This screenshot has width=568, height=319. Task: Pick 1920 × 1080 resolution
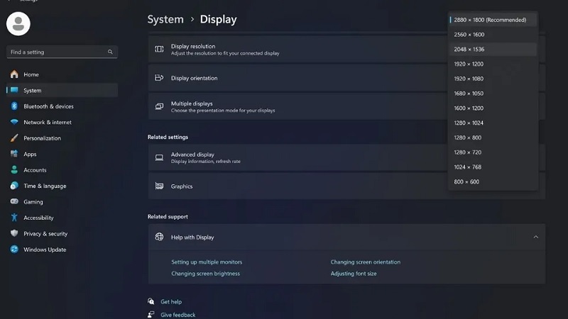(493, 79)
